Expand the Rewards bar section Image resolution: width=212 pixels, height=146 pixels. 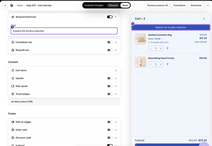pos(116,50)
